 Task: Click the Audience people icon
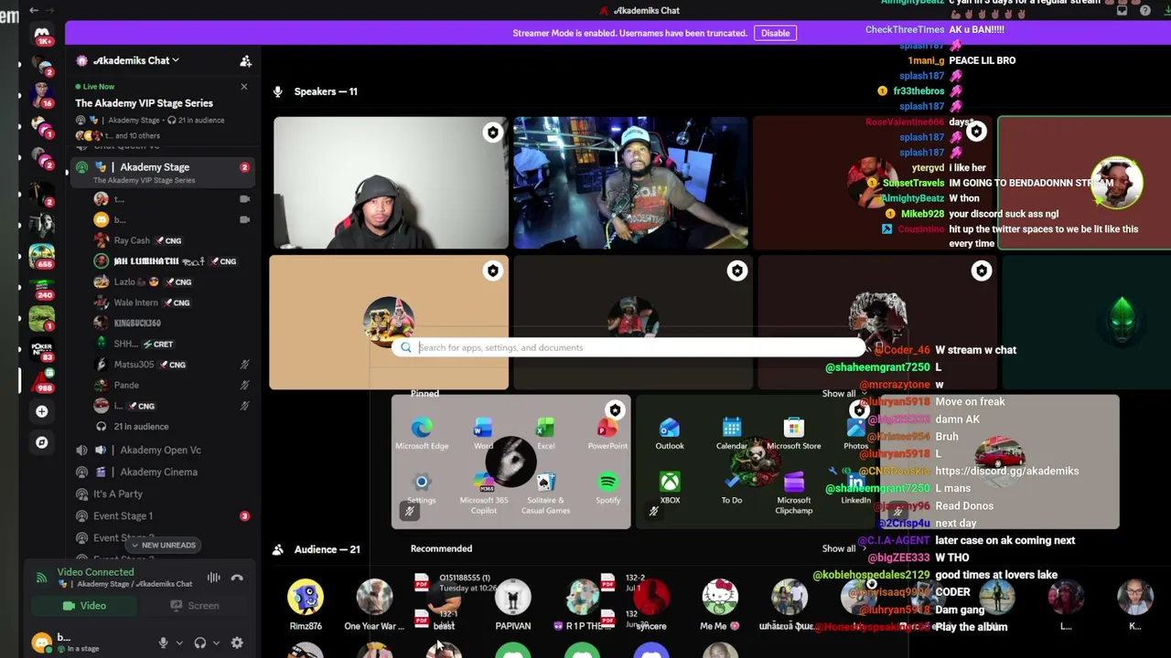coord(277,549)
